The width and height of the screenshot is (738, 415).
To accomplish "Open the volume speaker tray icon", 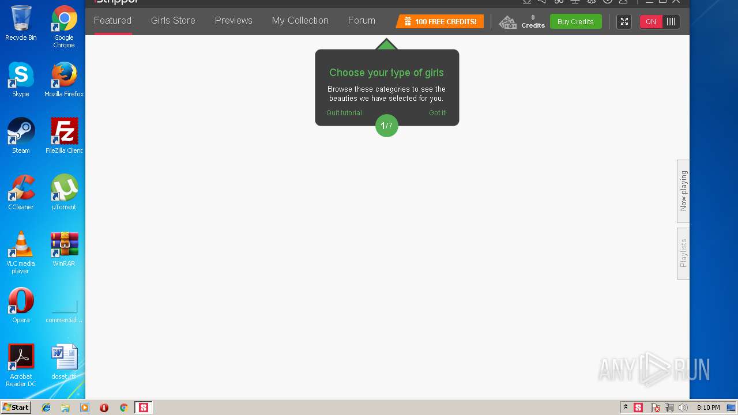I will (x=683, y=408).
